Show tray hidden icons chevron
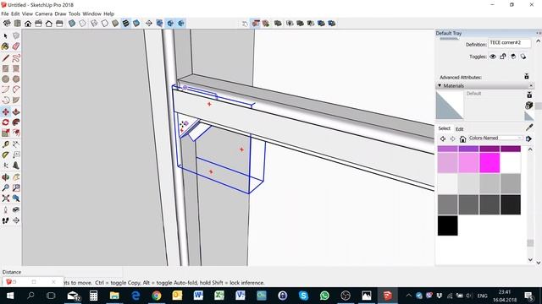This screenshot has height=304, width=542. click(408, 296)
